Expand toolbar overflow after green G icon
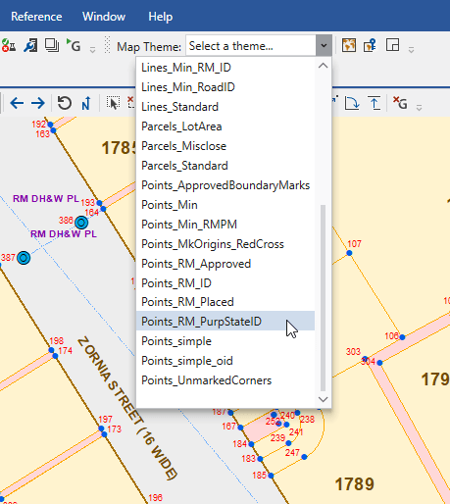The width and height of the screenshot is (450, 504). pos(92,50)
